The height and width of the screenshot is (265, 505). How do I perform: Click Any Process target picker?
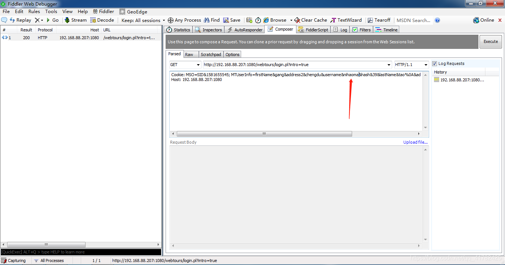pos(184,20)
